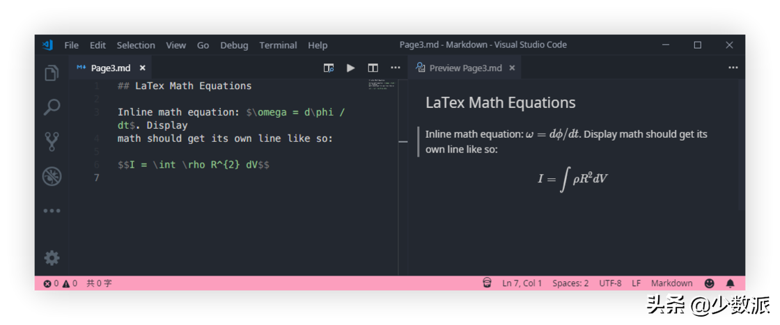The height and width of the screenshot is (325, 780).
Task: Open the Debug view in activity bar
Action: pyautogui.click(x=52, y=176)
